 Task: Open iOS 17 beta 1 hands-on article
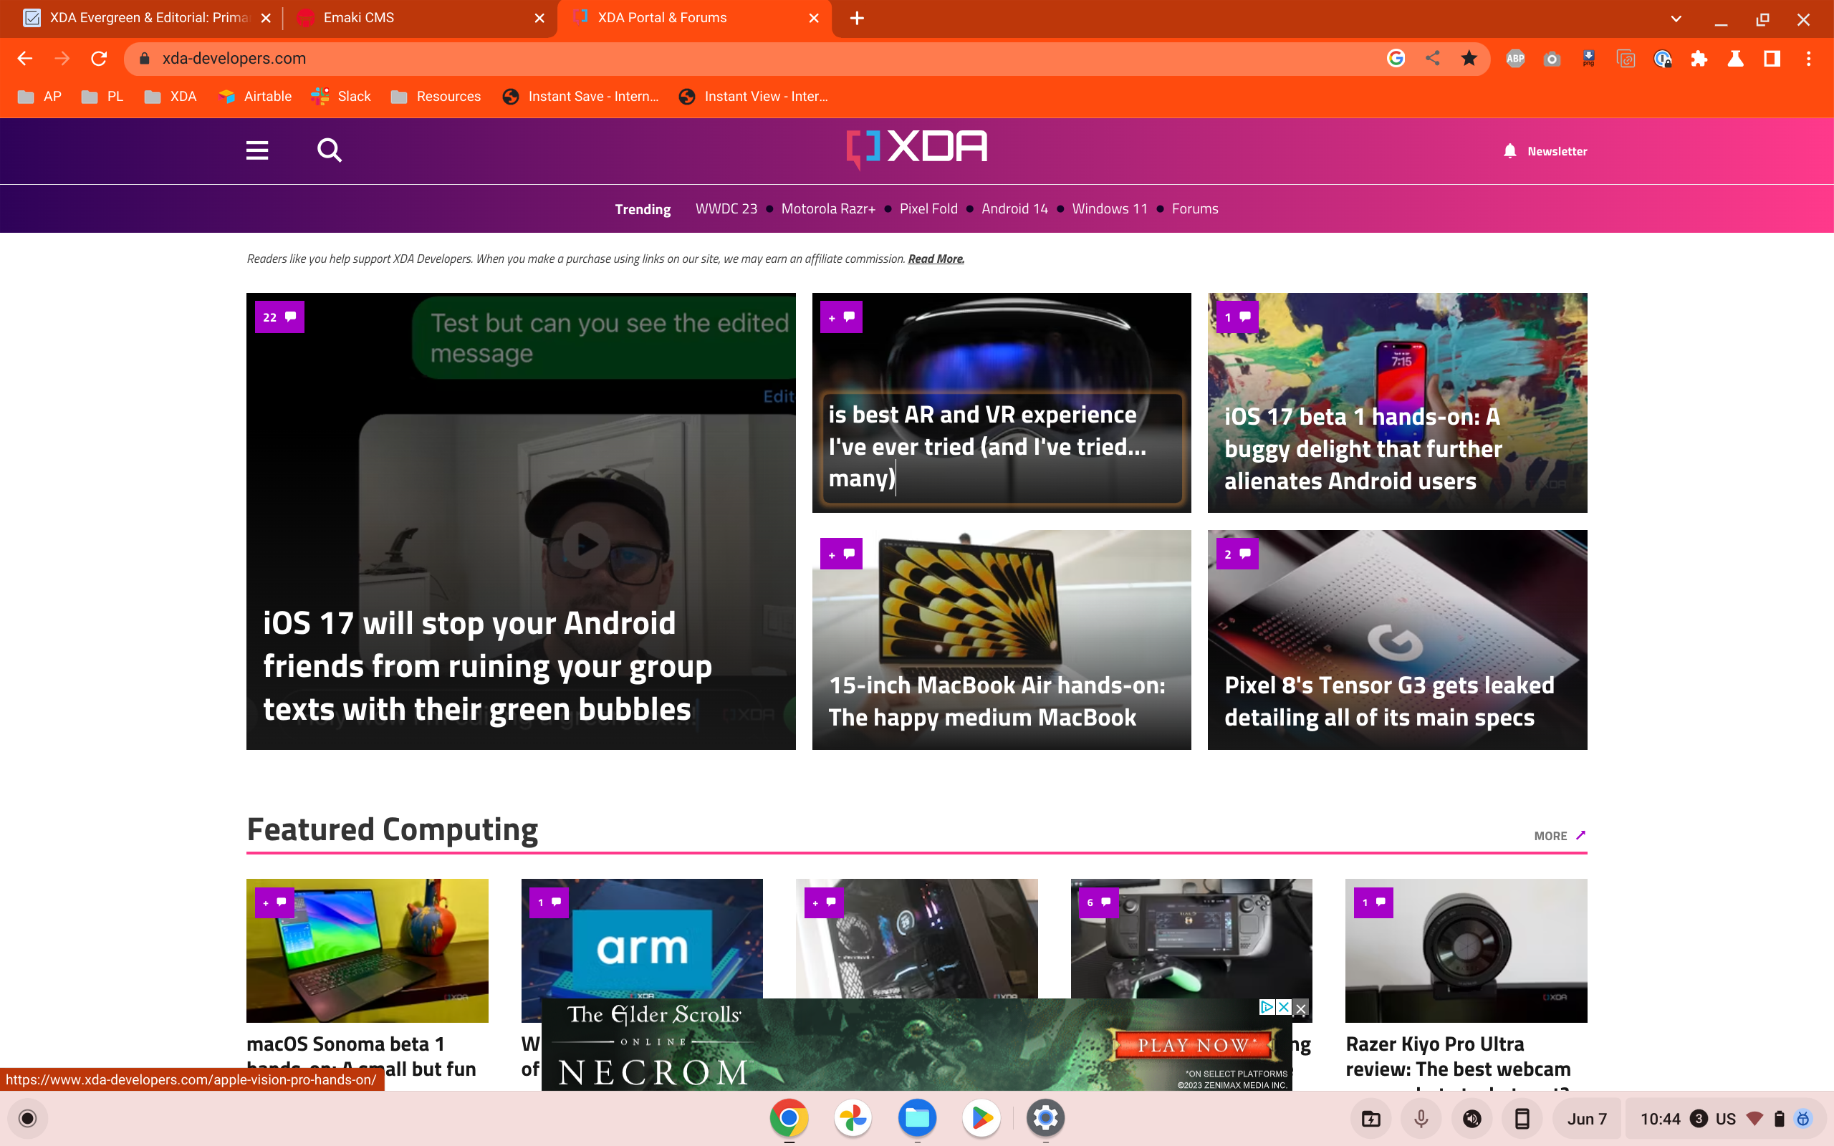coord(1363,448)
